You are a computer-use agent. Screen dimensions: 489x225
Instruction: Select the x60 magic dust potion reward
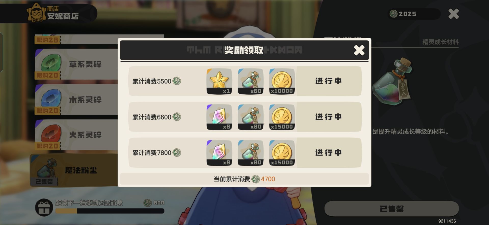251,81
